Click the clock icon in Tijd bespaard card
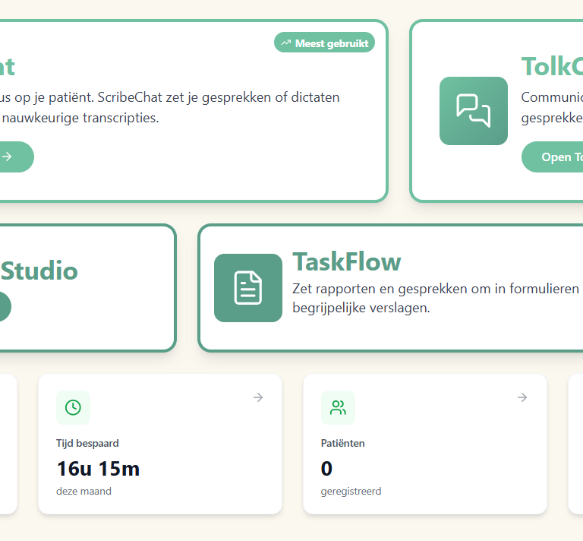 point(73,407)
